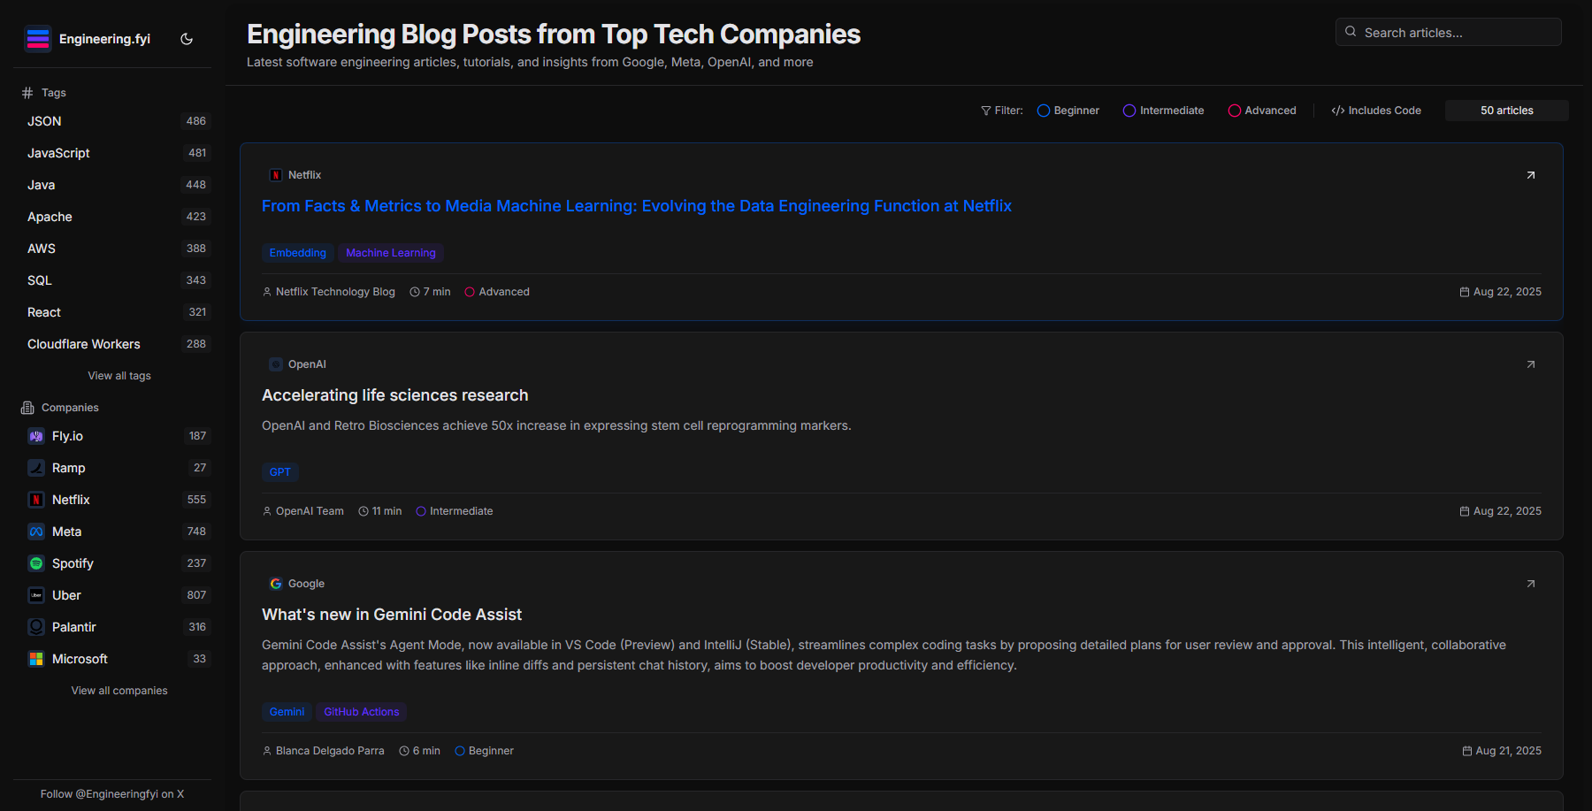Focus the Search articles field
The width and height of the screenshot is (1592, 811).
click(1449, 32)
